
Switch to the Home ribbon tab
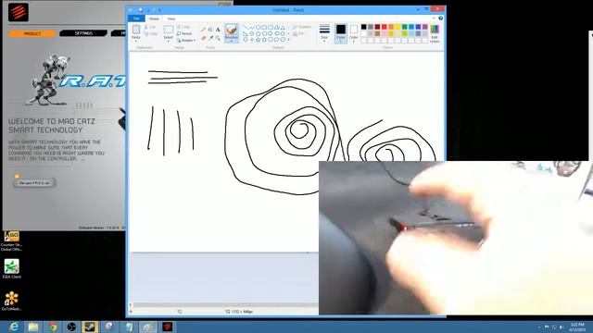(154, 18)
